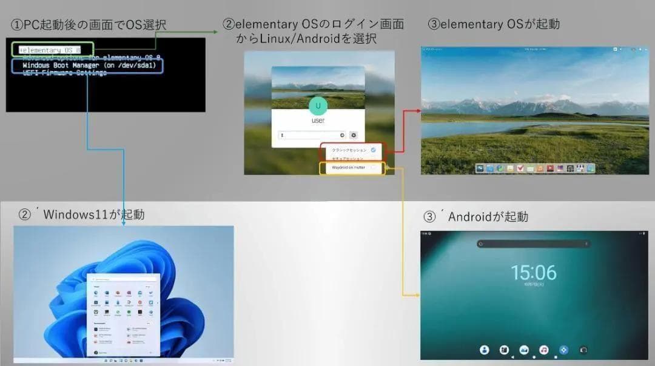
Task: Click the Windows 11 Start menu search box
Action: tap(123, 279)
